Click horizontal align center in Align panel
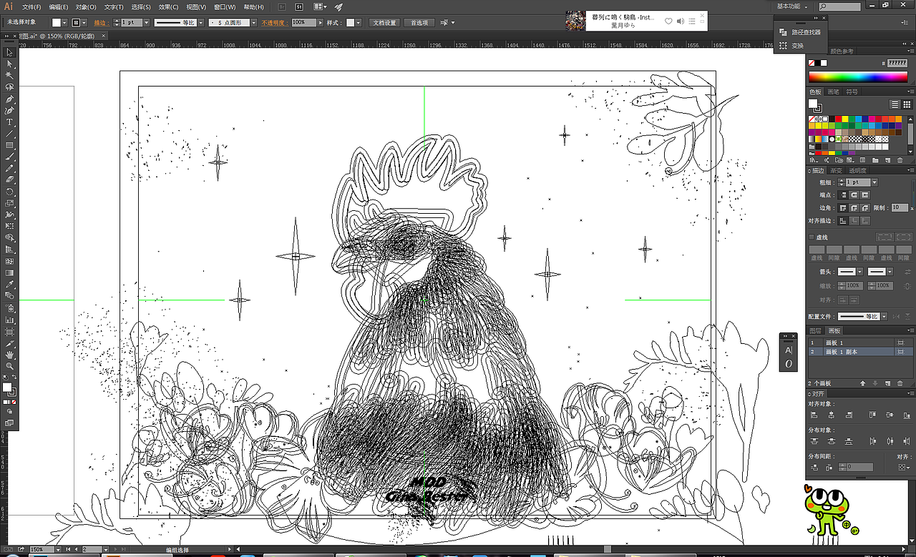Screen dimensions: 916x557 (x=831, y=415)
